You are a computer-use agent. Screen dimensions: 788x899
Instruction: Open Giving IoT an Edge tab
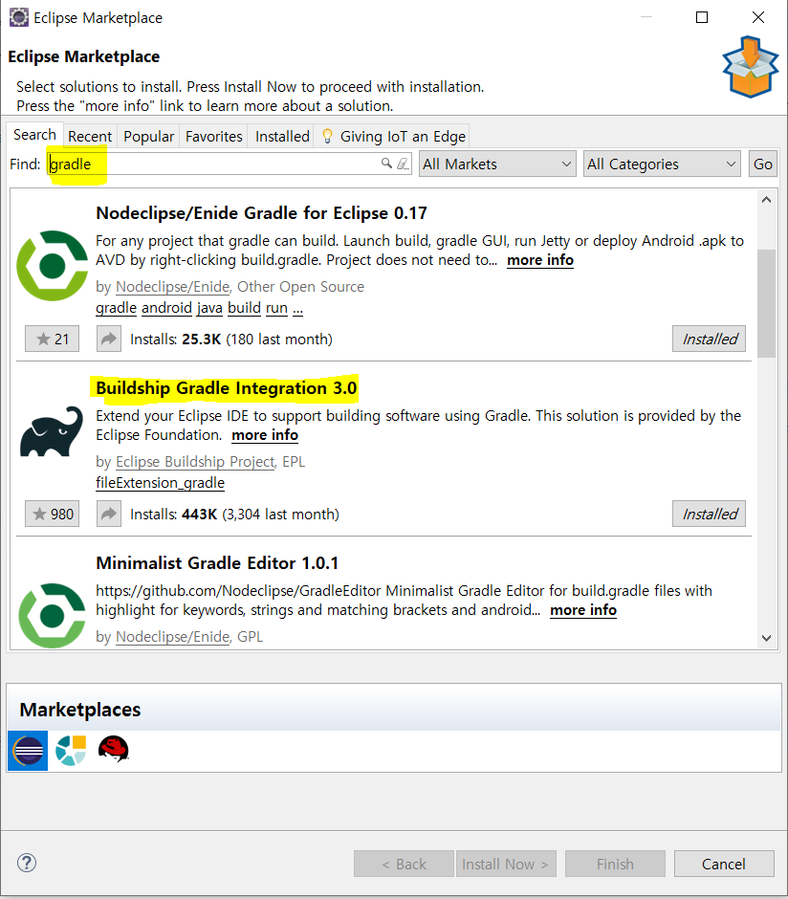(x=392, y=137)
